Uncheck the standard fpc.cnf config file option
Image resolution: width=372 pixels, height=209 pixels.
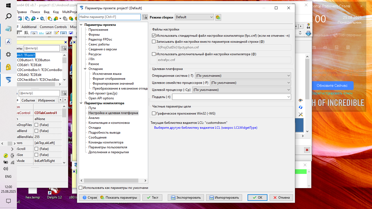click(154, 35)
